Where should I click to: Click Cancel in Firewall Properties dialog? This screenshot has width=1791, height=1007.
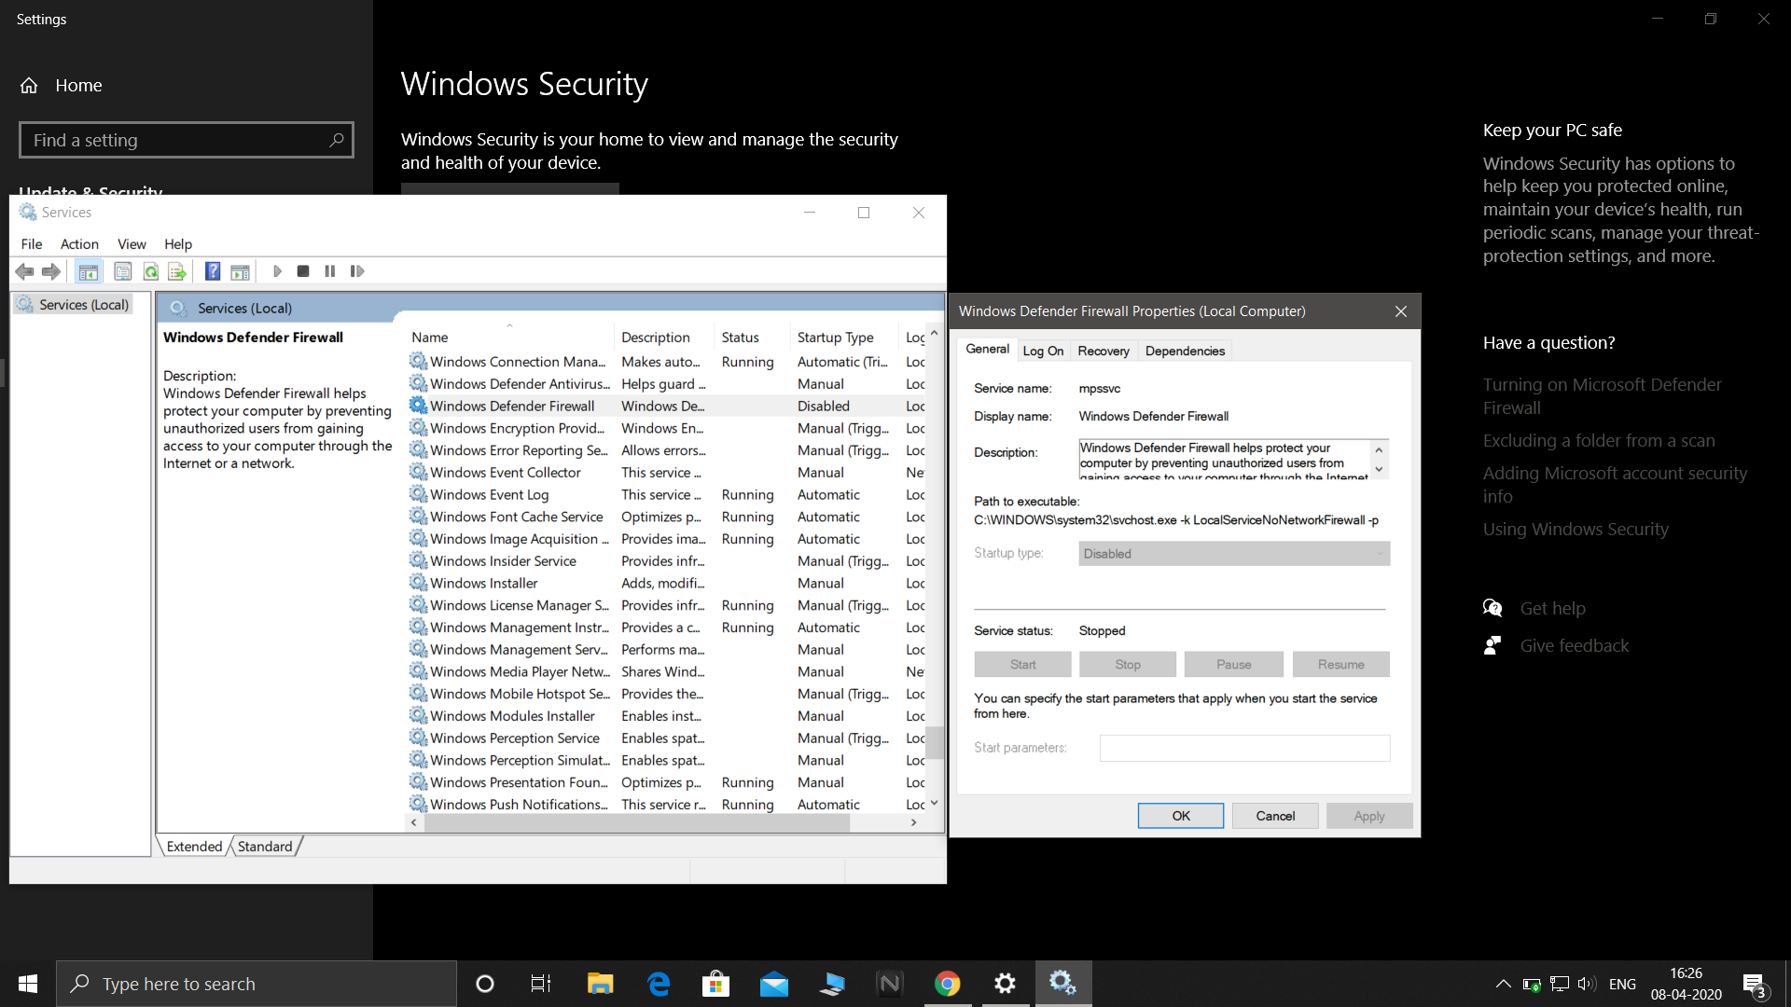pos(1275,816)
